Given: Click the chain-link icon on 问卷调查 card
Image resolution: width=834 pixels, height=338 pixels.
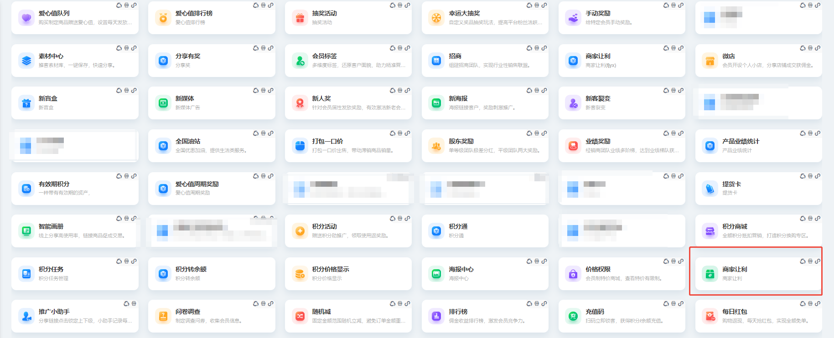Looking at the screenshot, I should coord(270,303).
